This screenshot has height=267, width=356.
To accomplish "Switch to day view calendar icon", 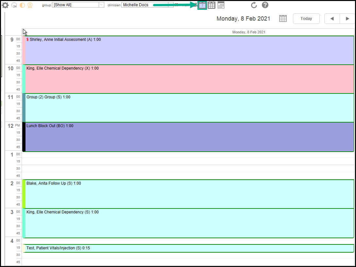I will pos(202,5).
